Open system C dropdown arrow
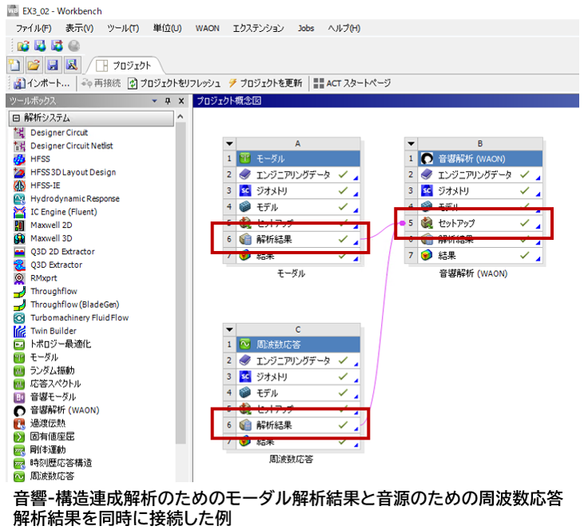This screenshot has height=530, width=584. point(229,329)
